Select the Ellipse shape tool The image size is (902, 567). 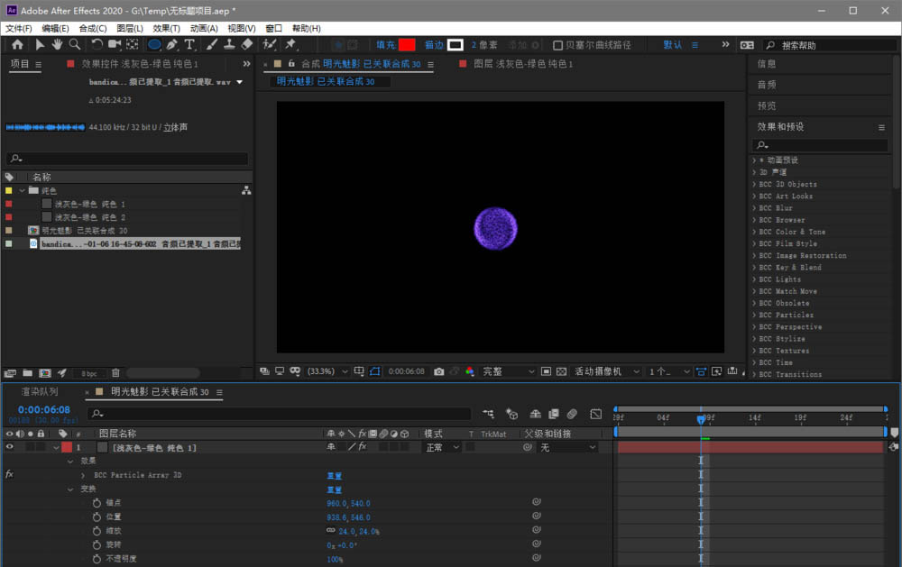point(154,44)
